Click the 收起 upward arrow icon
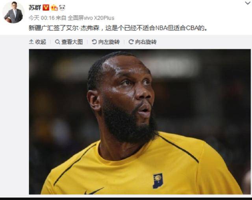This screenshot has width=252, height=200. 31,42
